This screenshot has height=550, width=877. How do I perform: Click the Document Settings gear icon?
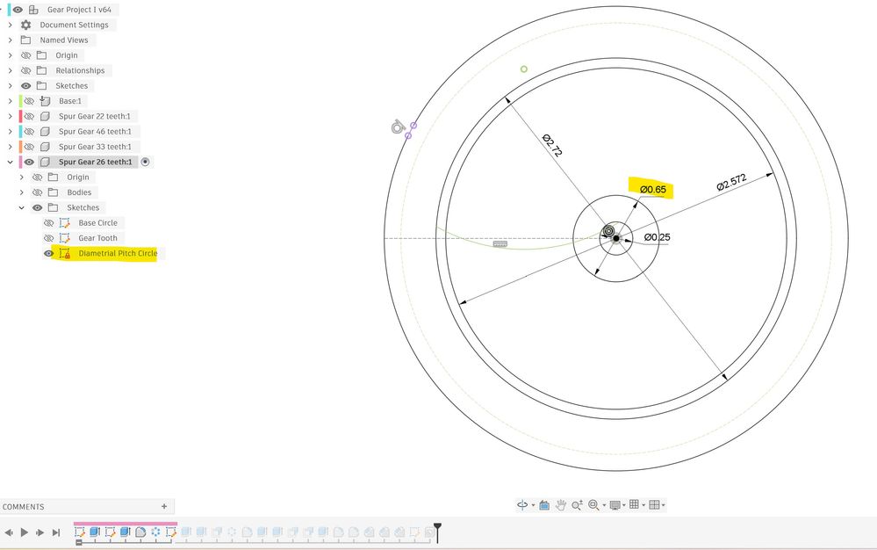(25, 25)
